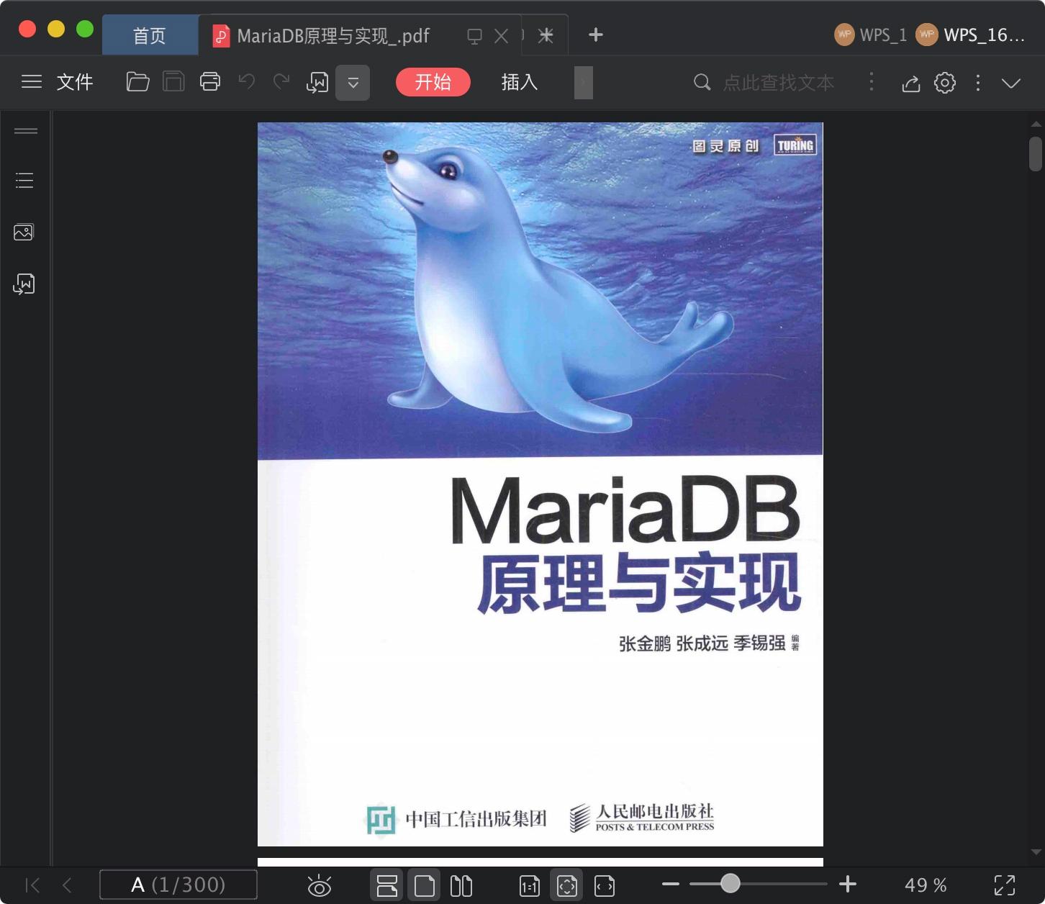Screen dimensions: 1045x904
Task: Click the share export icon
Action: (911, 83)
